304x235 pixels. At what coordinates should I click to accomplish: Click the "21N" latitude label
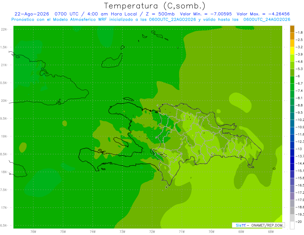[4, 65]
